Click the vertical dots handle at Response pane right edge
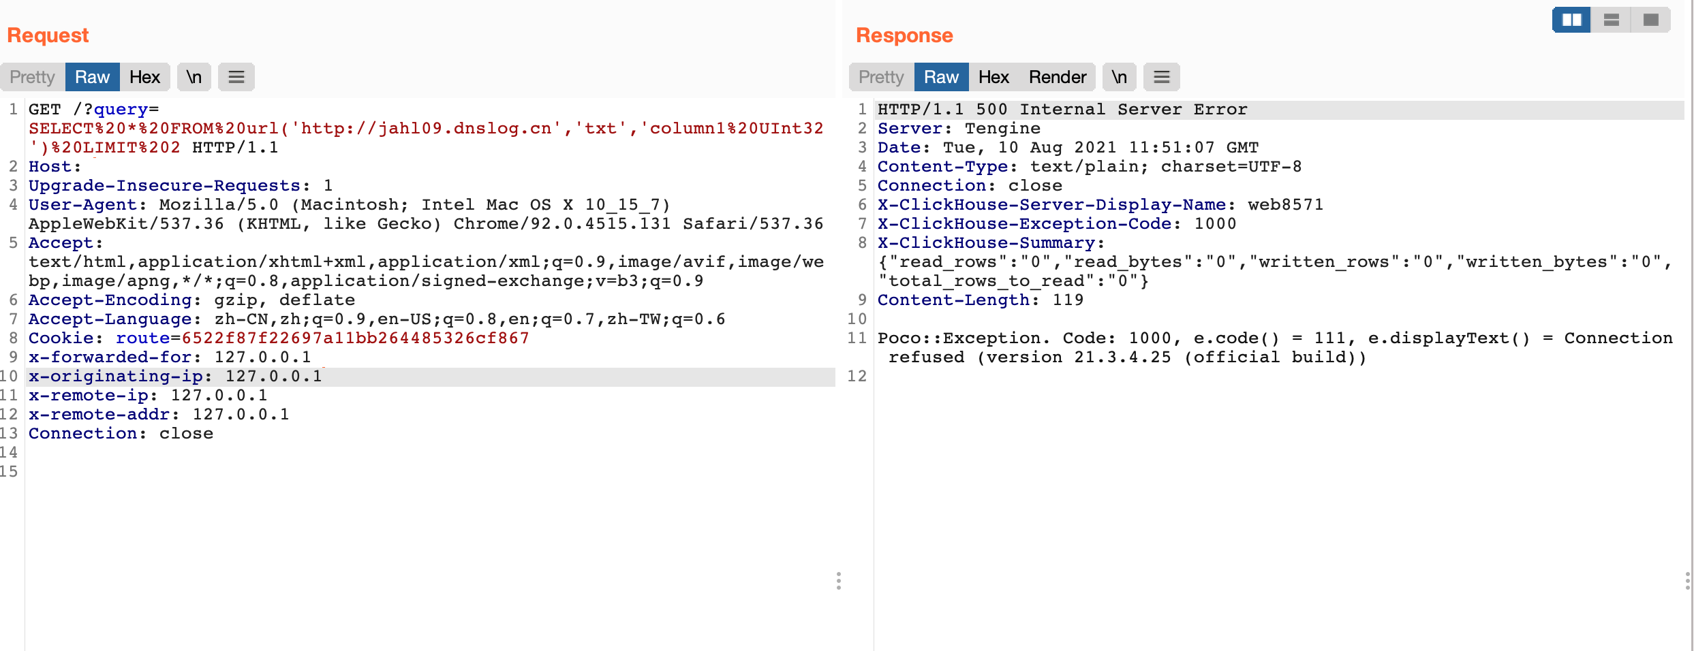1694x651 pixels. coord(1688,581)
